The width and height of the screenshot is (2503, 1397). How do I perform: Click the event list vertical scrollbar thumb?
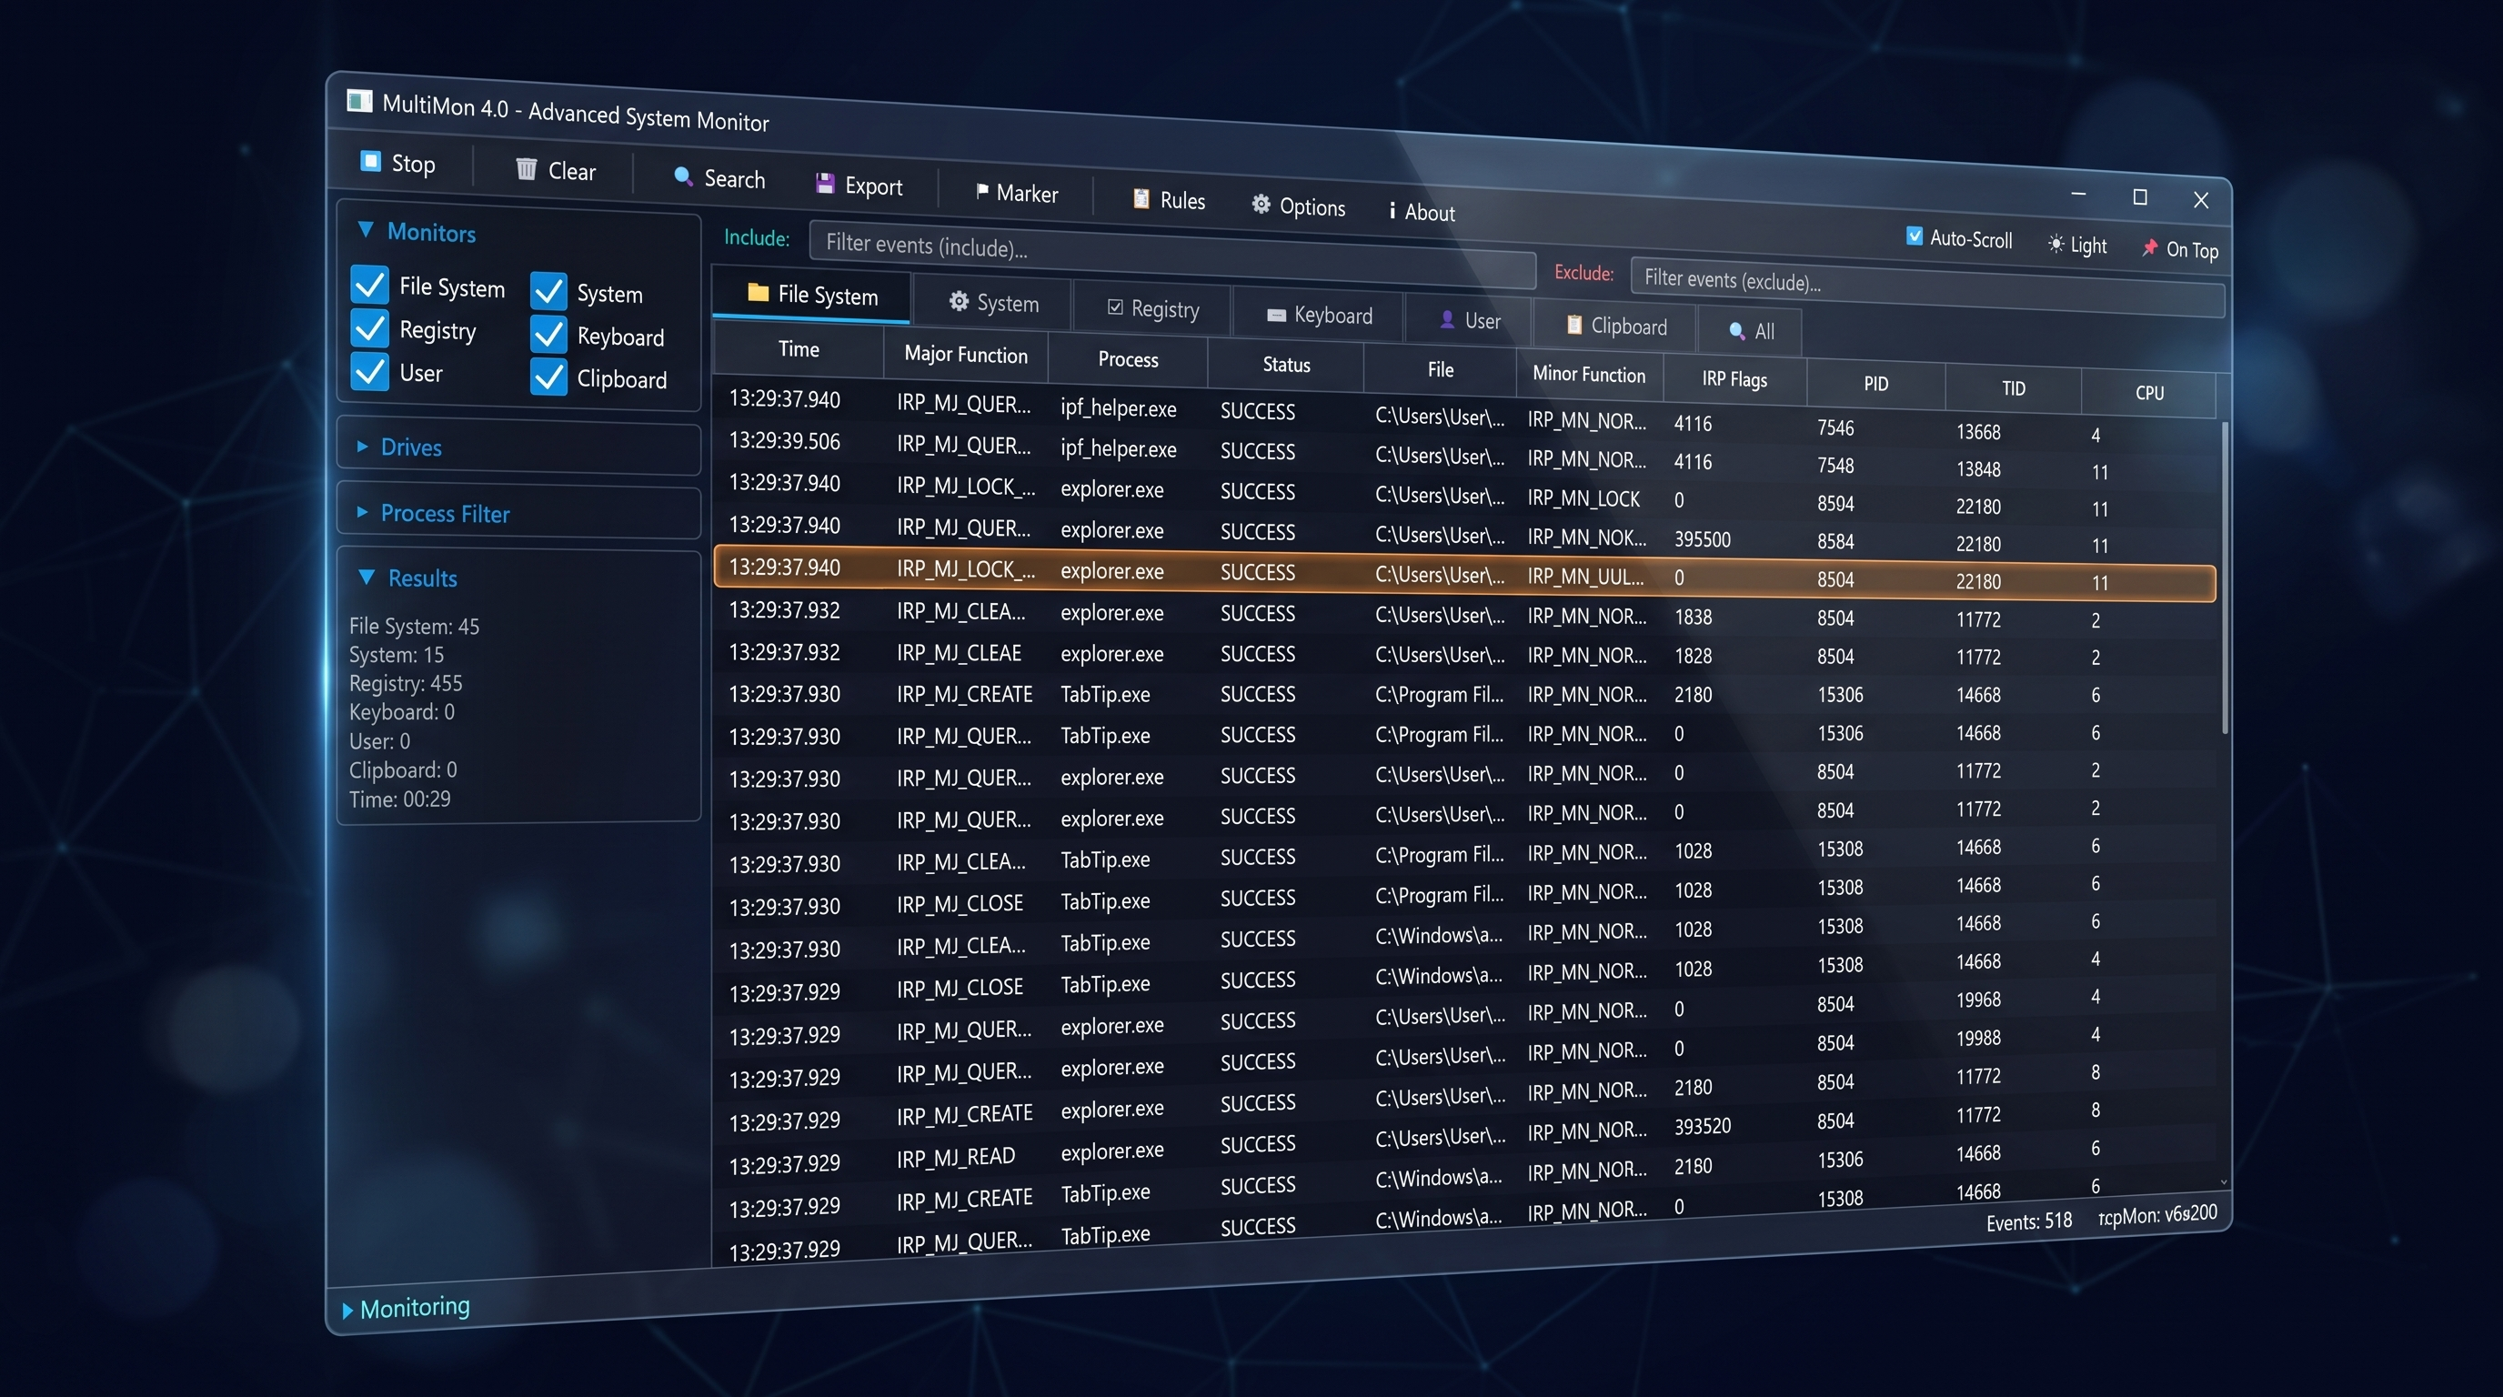coord(2224,577)
